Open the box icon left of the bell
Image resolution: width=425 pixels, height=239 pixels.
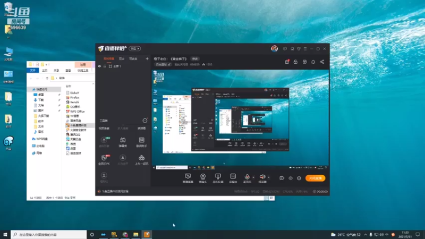(304, 62)
